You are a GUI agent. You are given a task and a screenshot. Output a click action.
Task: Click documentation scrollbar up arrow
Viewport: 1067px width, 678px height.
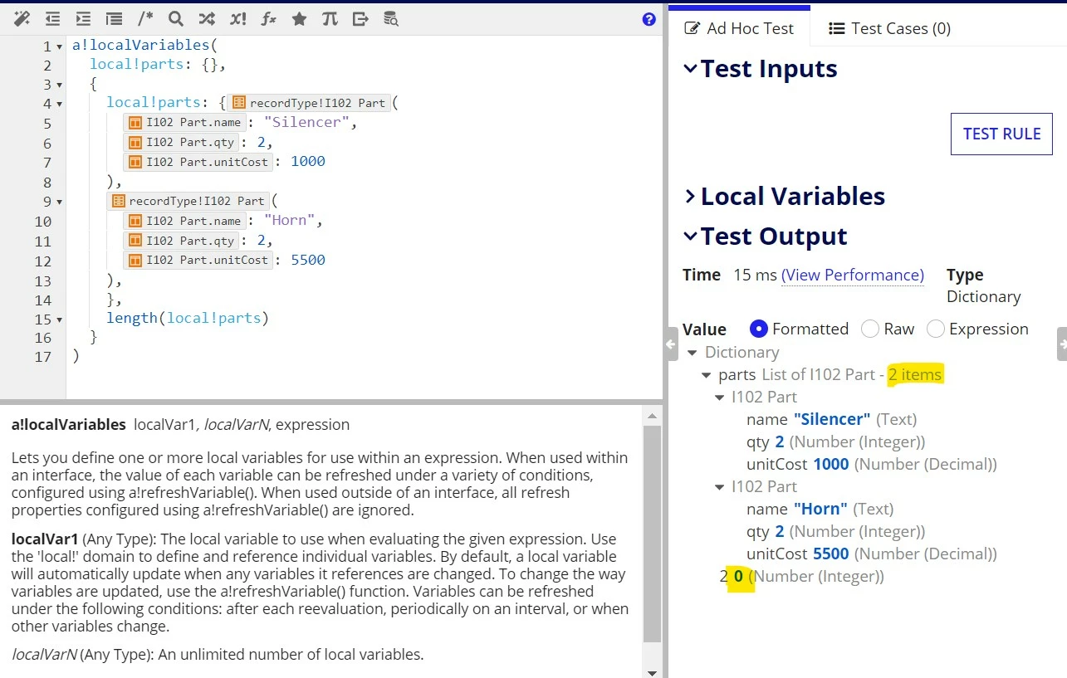[x=653, y=416]
